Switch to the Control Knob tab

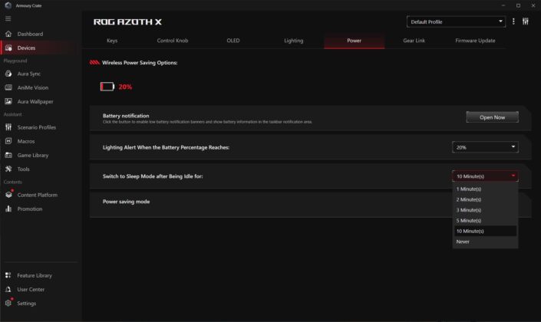[x=173, y=41]
